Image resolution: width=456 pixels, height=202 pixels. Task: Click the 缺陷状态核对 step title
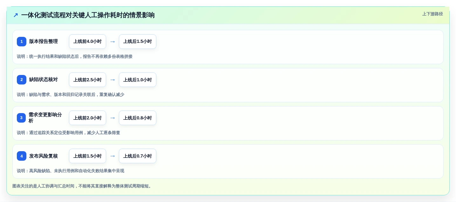44,80
